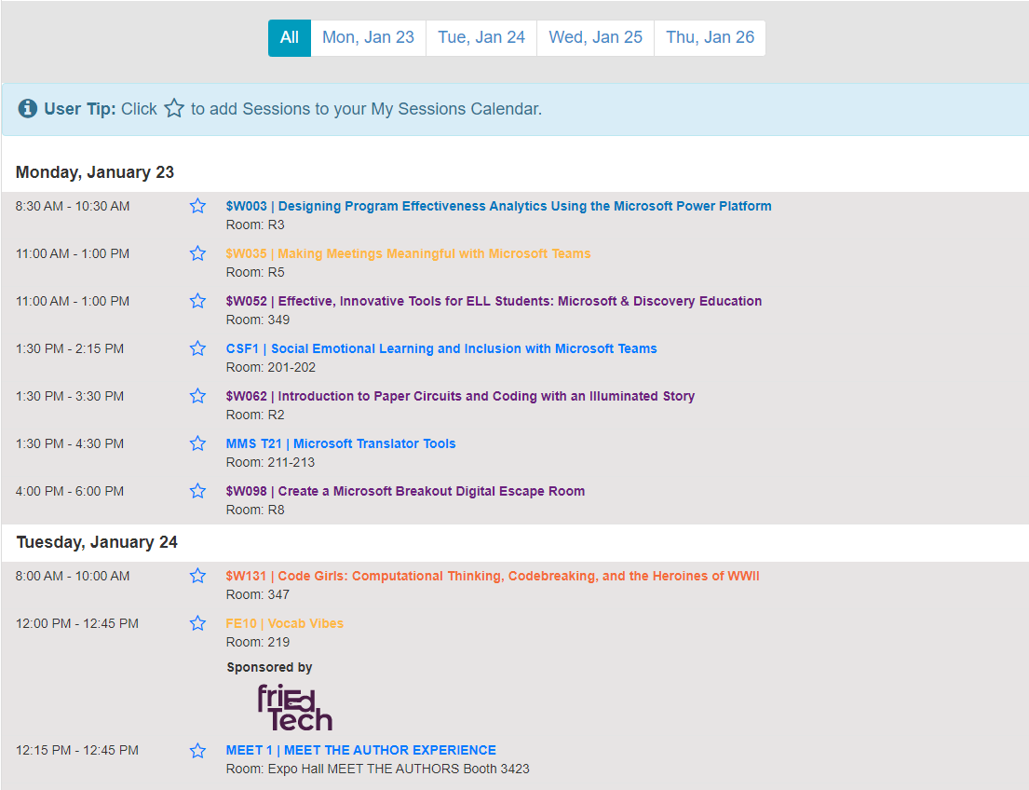Star the MMS T21 Microsoft Translator session

pos(197,443)
